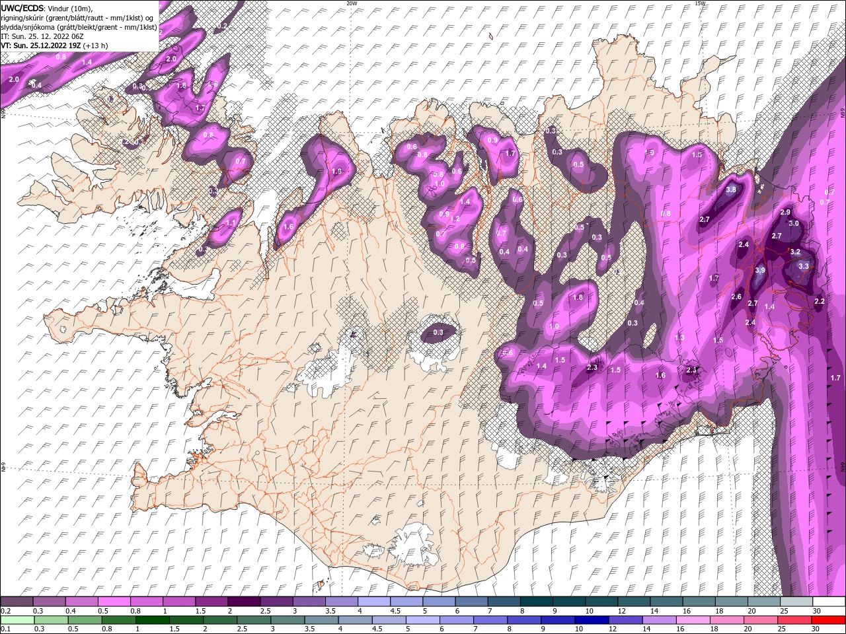Click the 1.1 precipitation value on map
846x634 pixels.
pos(231,223)
